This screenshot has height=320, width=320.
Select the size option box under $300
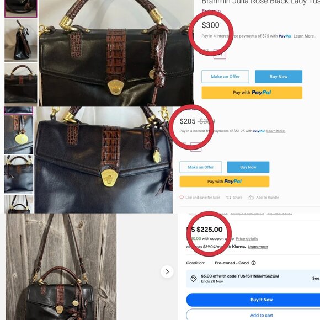[220, 54]
